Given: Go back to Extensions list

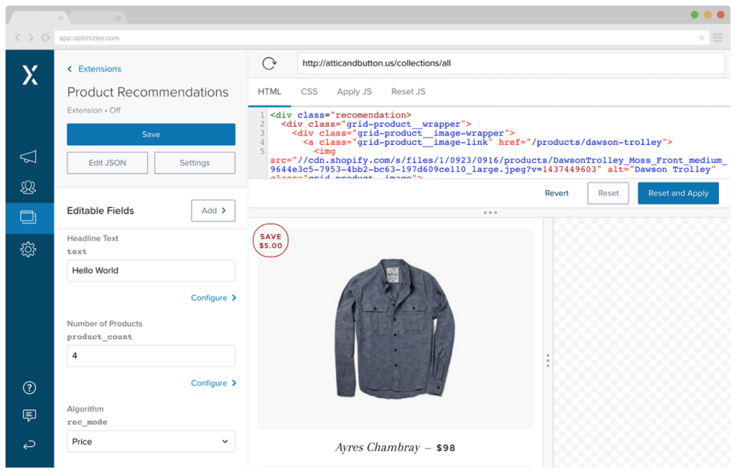Looking at the screenshot, I should (94, 69).
